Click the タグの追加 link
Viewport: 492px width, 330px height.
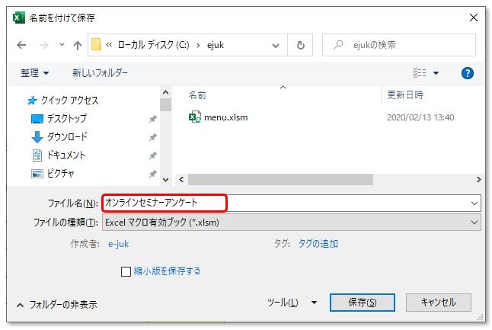[x=318, y=244]
